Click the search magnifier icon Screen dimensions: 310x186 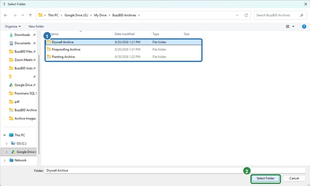click(302, 15)
